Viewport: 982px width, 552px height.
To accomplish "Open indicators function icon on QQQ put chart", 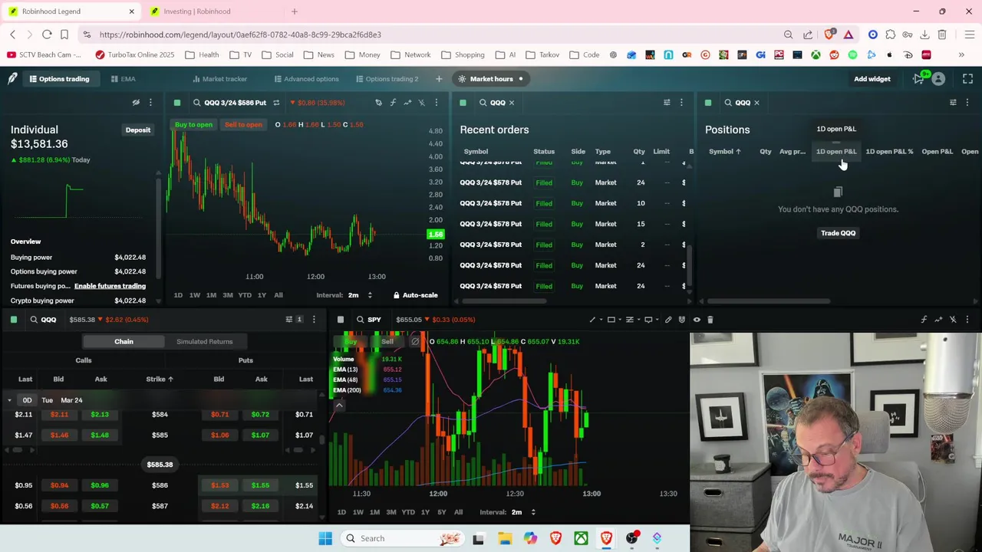I will [393, 103].
